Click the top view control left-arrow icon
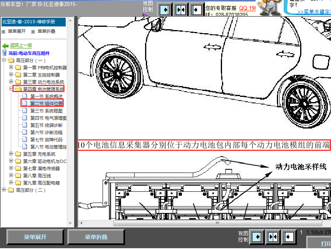 click(196, 10)
